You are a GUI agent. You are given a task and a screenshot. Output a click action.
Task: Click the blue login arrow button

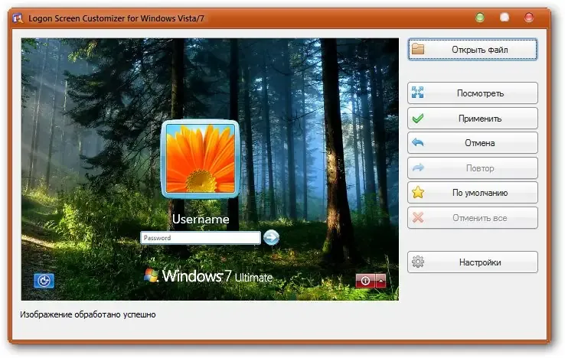271,237
